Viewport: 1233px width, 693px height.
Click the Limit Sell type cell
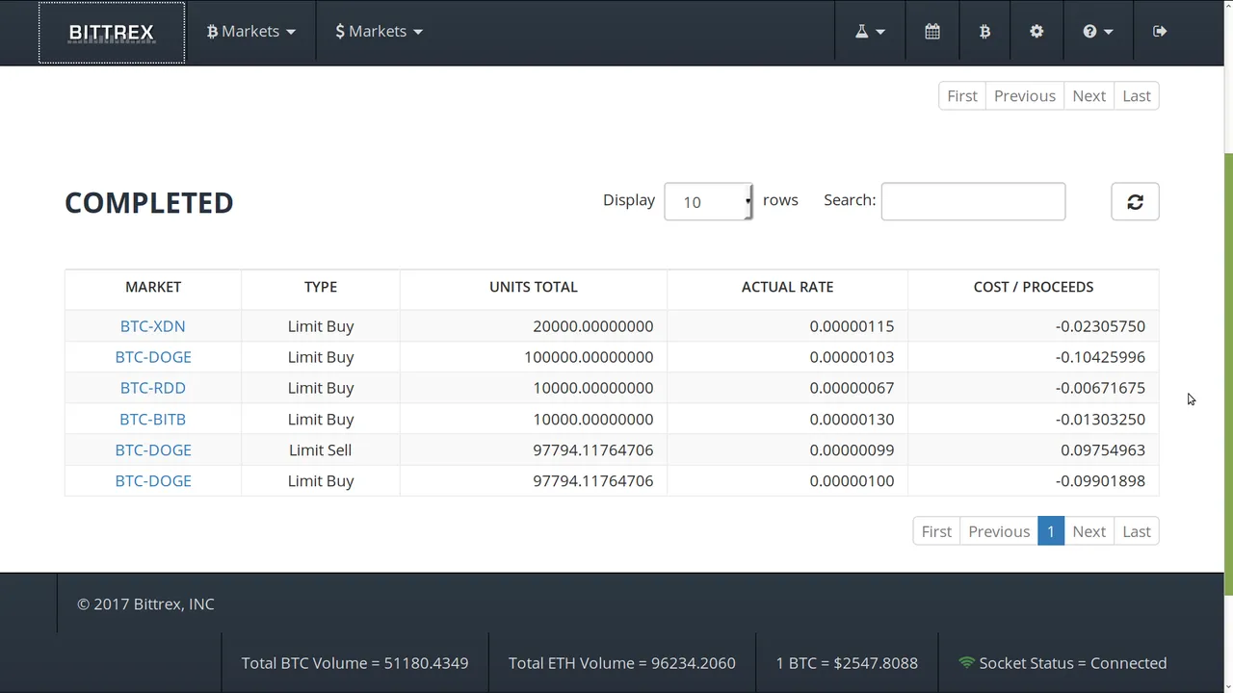321,450
